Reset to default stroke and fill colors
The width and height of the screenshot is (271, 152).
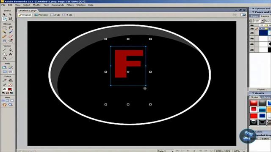(3, 93)
